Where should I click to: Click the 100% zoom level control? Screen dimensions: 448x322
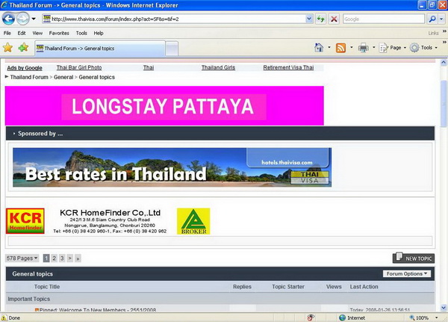(x=423, y=318)
